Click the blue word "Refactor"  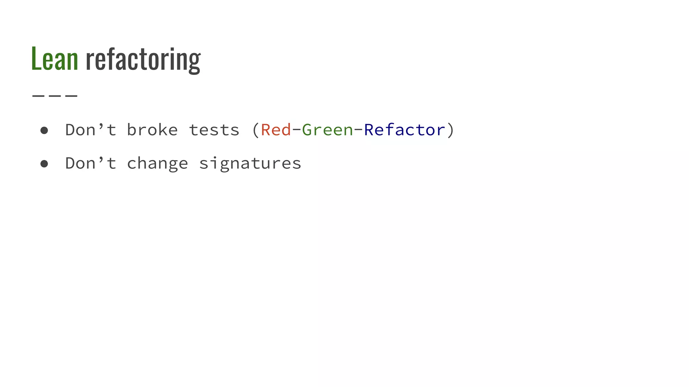(x=404, y=130)
